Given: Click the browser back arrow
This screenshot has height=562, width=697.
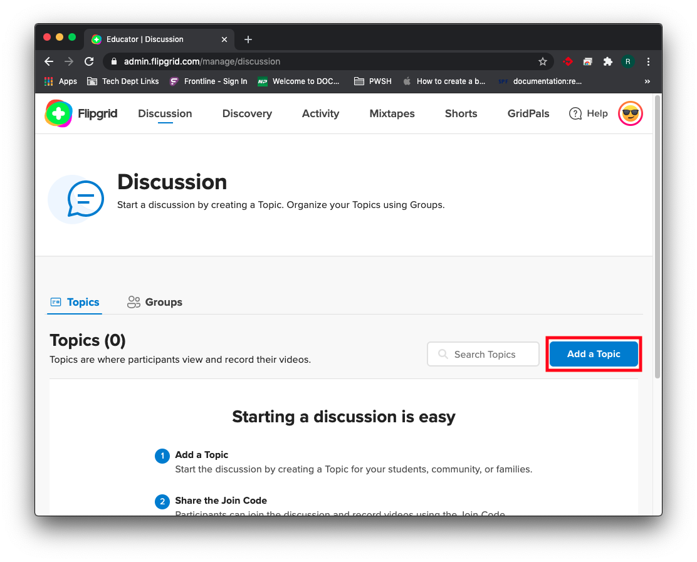Looking at the screenshot, I should [49, 61].
